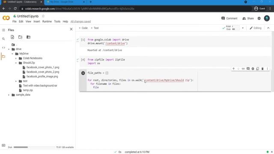
Task: Open the Tools menu
Action: [57, 21]
